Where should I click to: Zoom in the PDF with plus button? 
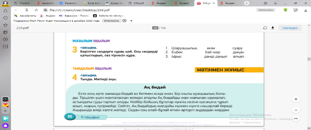[296, 110]
